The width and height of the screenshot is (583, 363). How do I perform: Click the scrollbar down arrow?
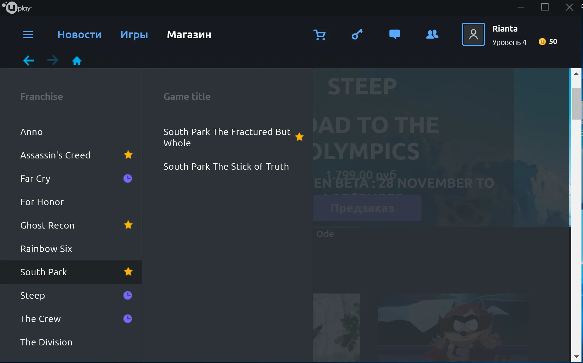click(576, 357)
